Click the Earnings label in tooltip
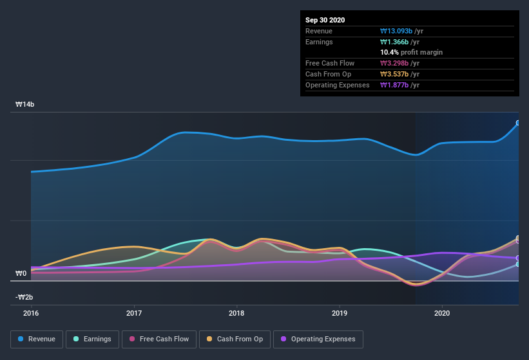Image resolution: width=529 pixels, height=360 pixels. point(319,42)
